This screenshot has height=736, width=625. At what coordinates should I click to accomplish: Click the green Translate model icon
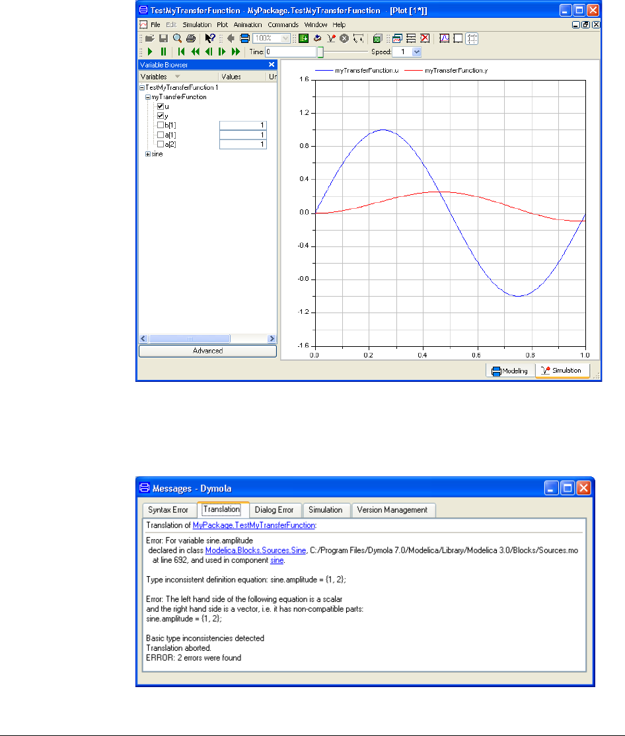[x=304, y=38]
